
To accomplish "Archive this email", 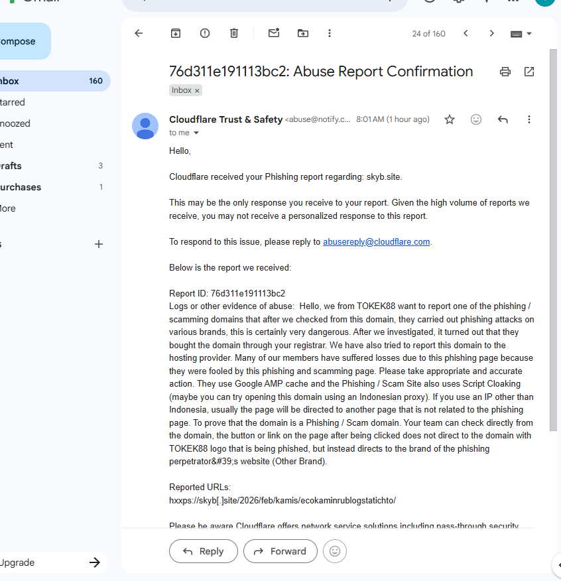I will point(176,33).
